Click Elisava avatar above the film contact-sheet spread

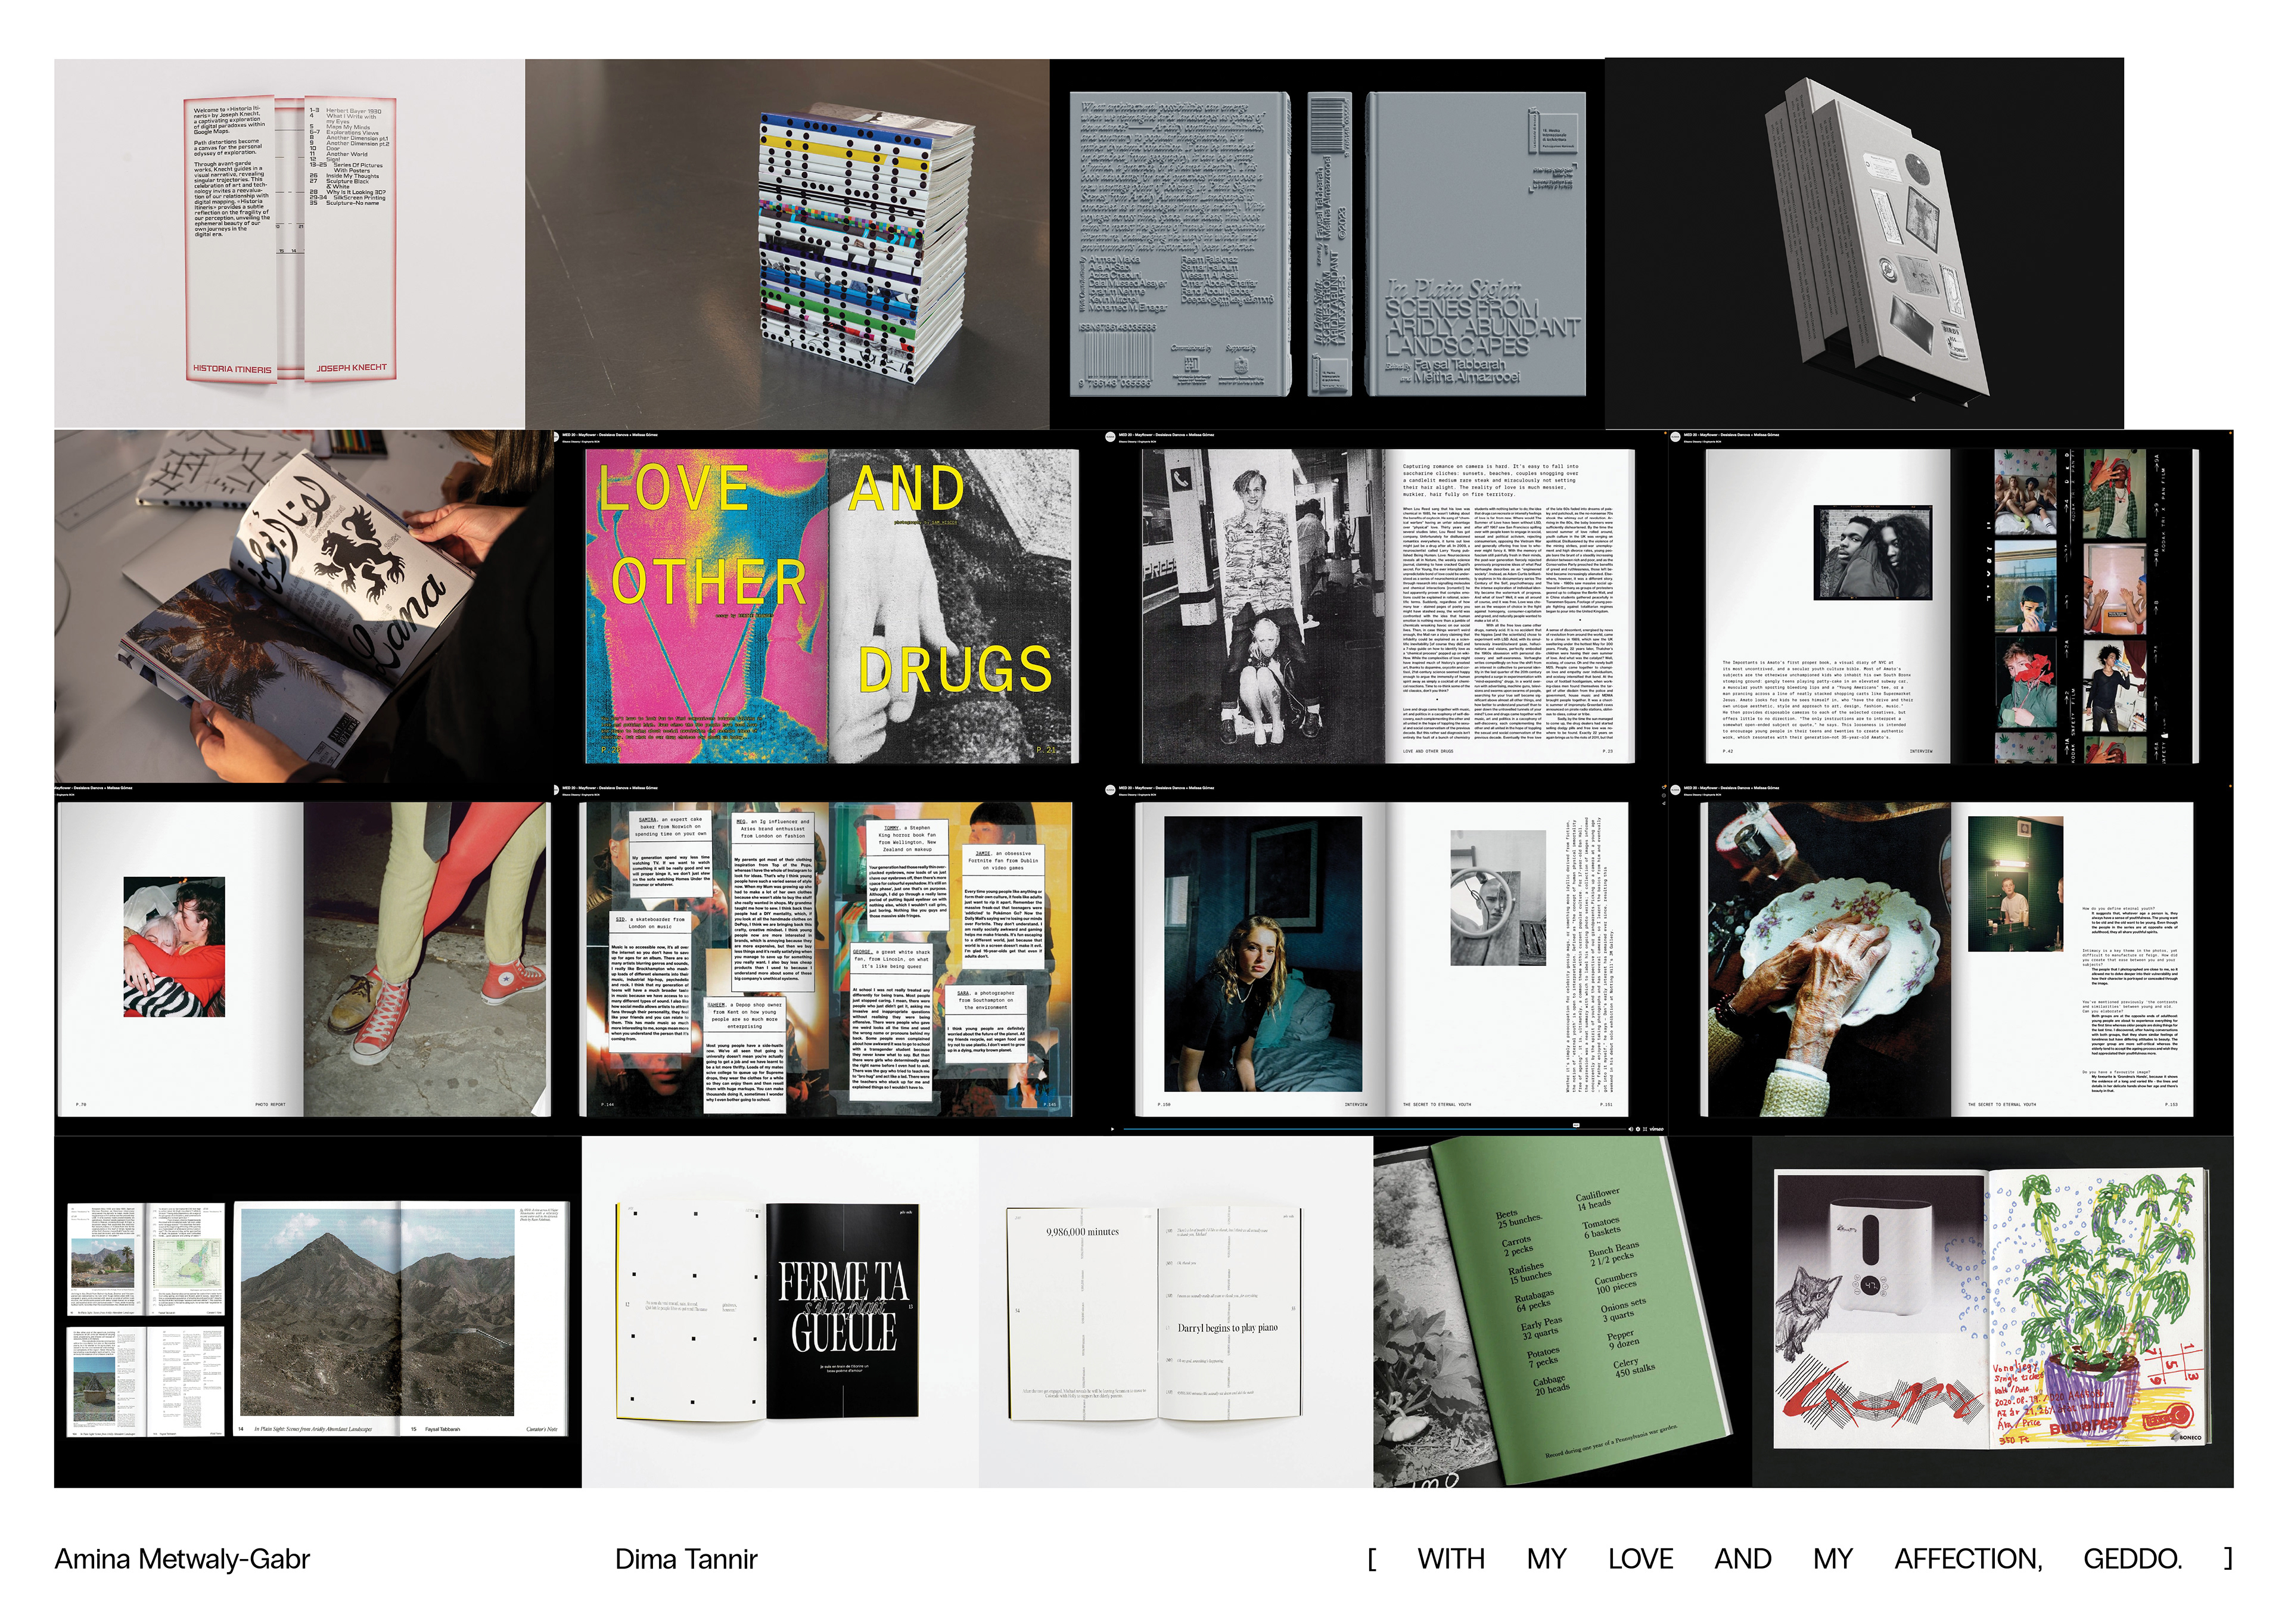[1675, 437]
